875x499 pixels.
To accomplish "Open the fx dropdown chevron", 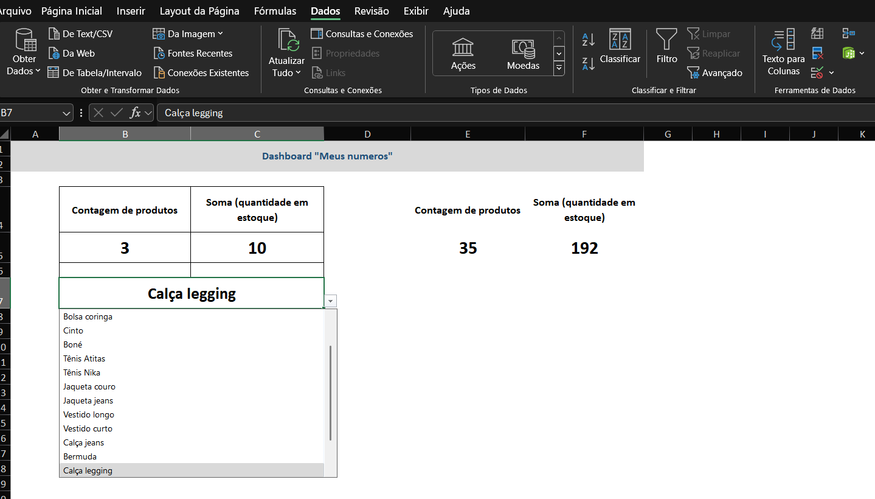I will click(148, 113).
